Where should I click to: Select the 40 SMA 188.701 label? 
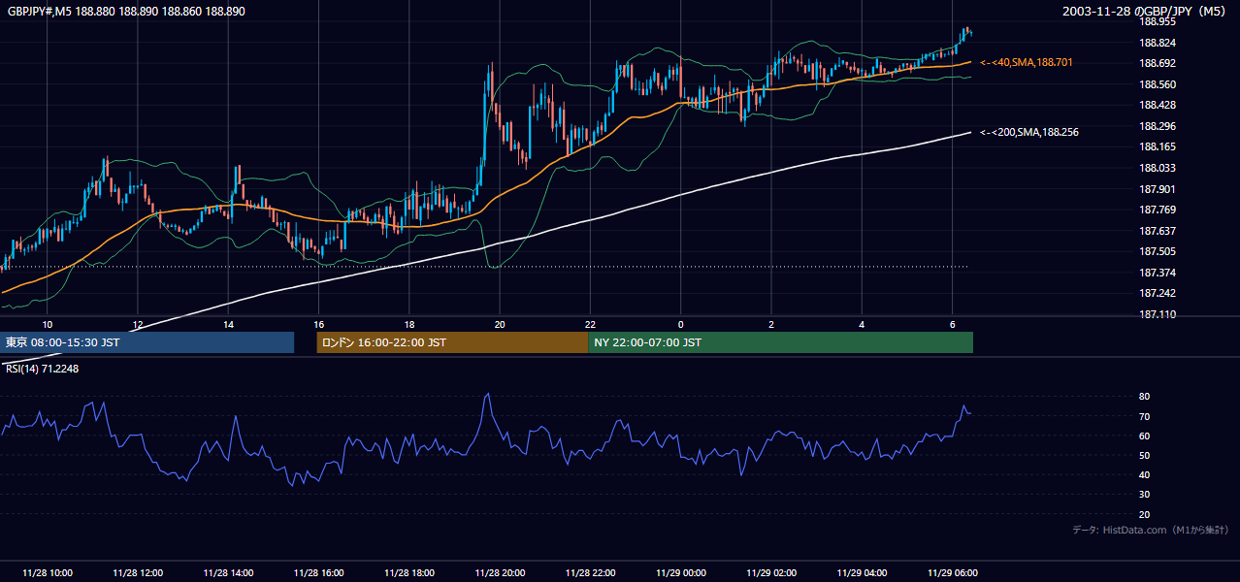click(1027, 62)
